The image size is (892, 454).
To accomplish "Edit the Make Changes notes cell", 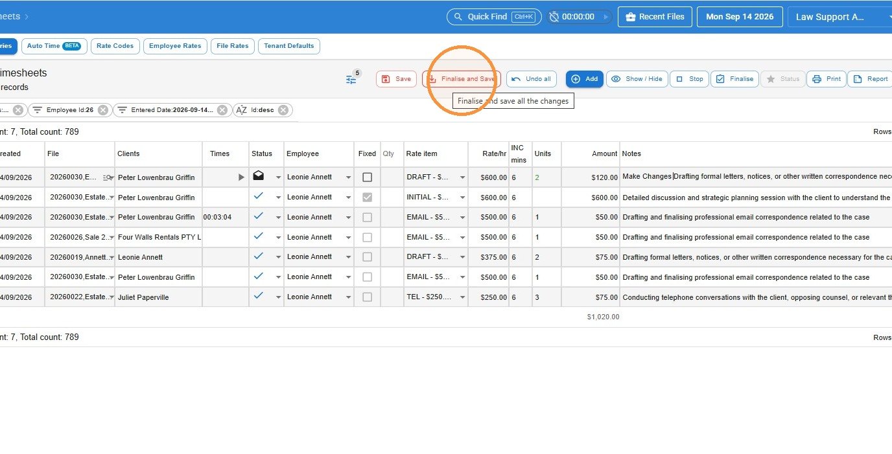I will tap(756, 177).
